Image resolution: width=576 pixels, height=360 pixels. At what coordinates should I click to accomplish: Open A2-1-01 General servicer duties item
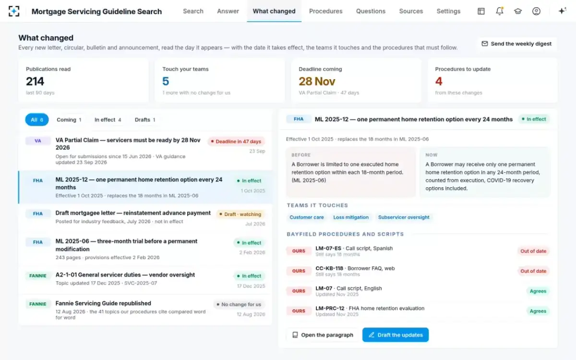[x=145, y=279]
